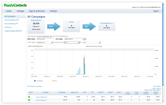Click previous arrow in Conversions card

click(x=100, y=26)
